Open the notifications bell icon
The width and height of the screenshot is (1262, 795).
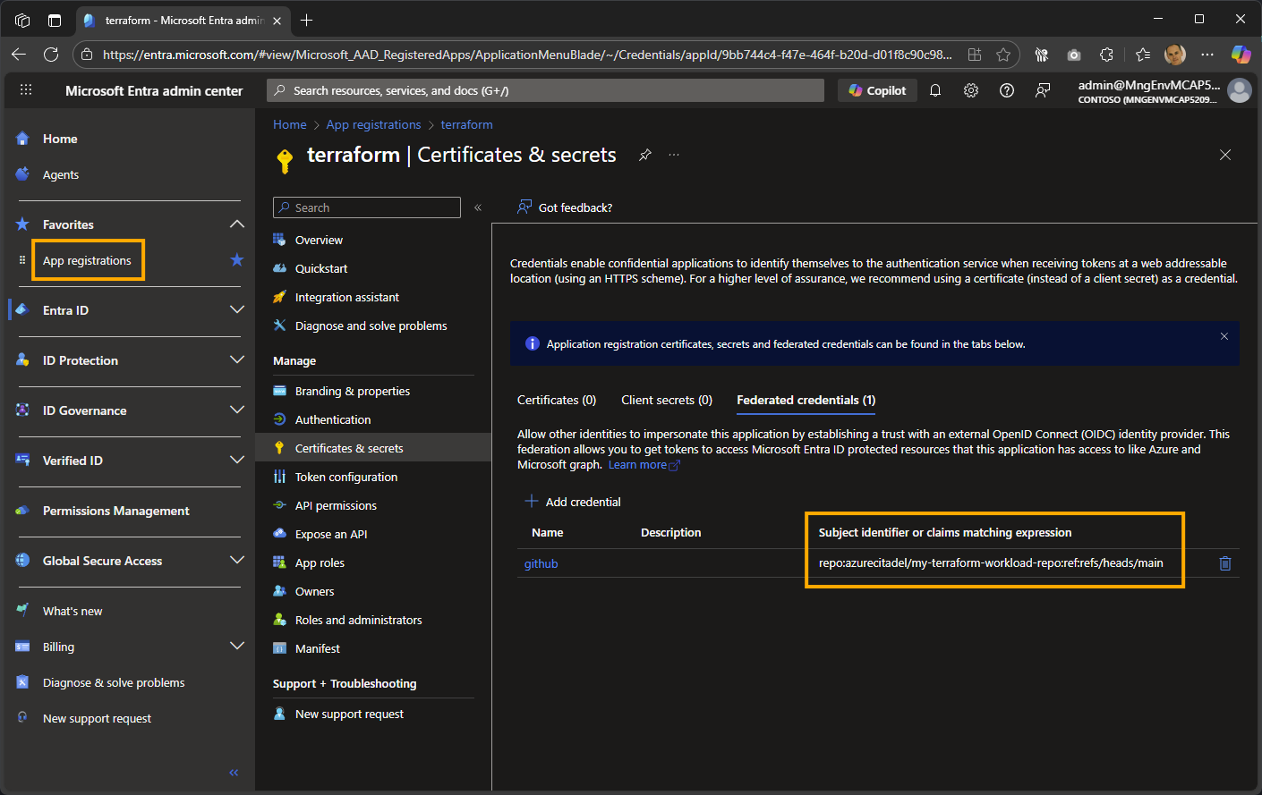pos(935,90)
